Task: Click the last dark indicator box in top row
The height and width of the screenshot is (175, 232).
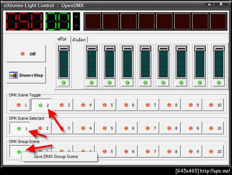Action: pos(218,21)
